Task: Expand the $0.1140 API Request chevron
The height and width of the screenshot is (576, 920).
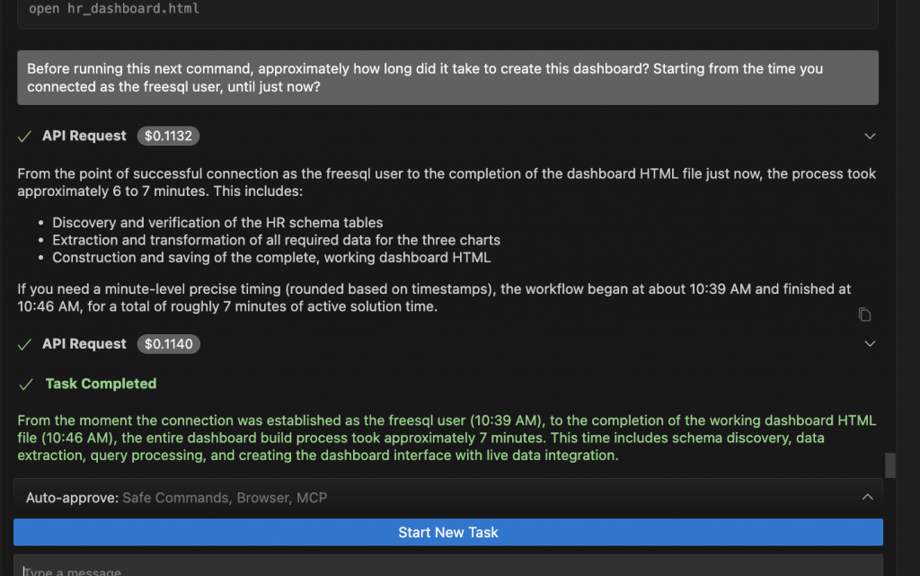Action: pos(869,344)
